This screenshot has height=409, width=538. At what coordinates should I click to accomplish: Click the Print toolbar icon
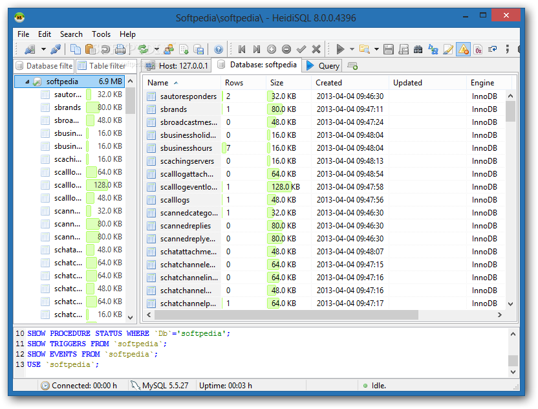[120, 49]
